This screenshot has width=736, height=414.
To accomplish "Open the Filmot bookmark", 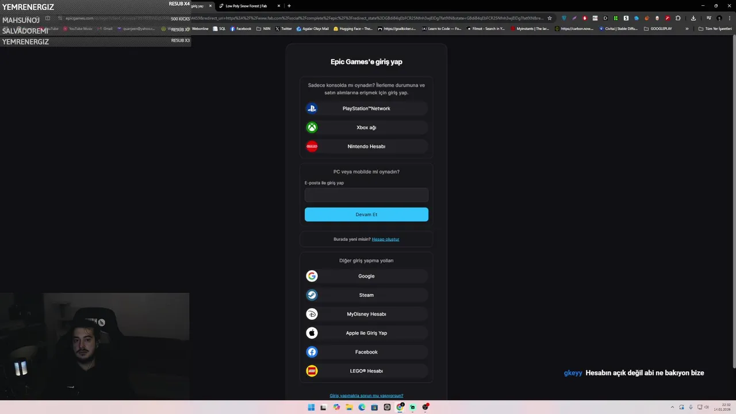I will coord(486,28).
